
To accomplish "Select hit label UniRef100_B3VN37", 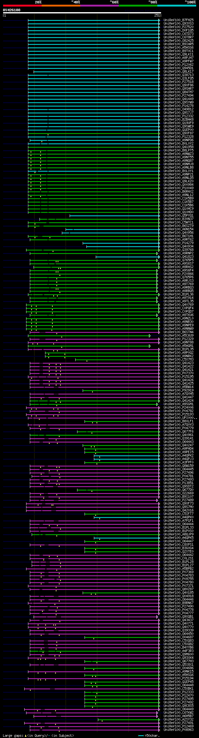I will coord(178,219).
